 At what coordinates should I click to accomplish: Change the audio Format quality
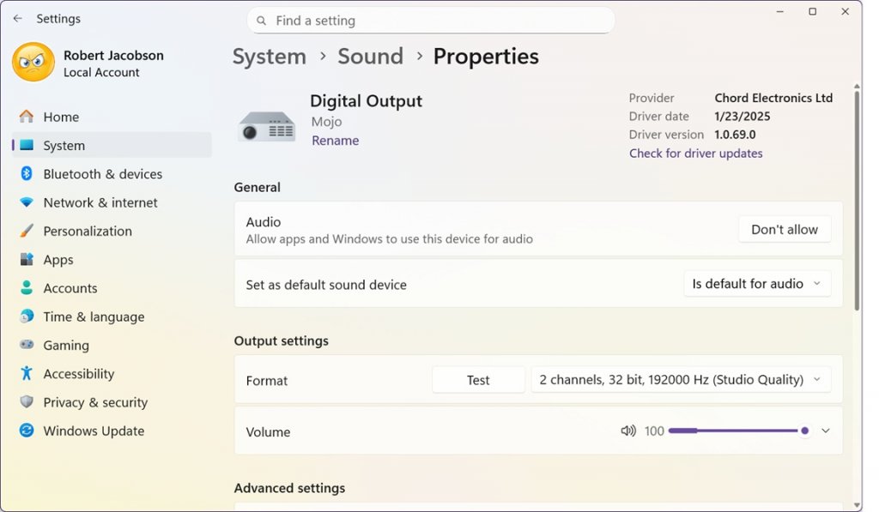[681, 379]
